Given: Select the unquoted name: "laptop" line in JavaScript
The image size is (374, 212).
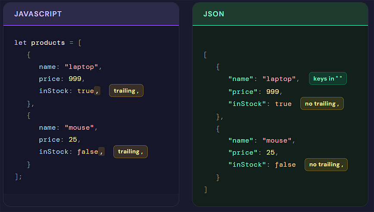Looking at the screenshot, I should [x=70, y=67].
